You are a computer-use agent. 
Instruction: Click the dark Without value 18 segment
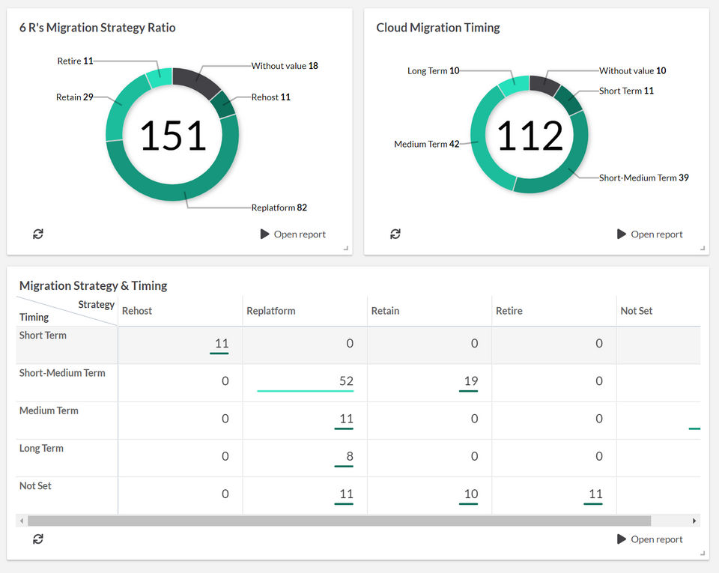click(x=196, y=81)
